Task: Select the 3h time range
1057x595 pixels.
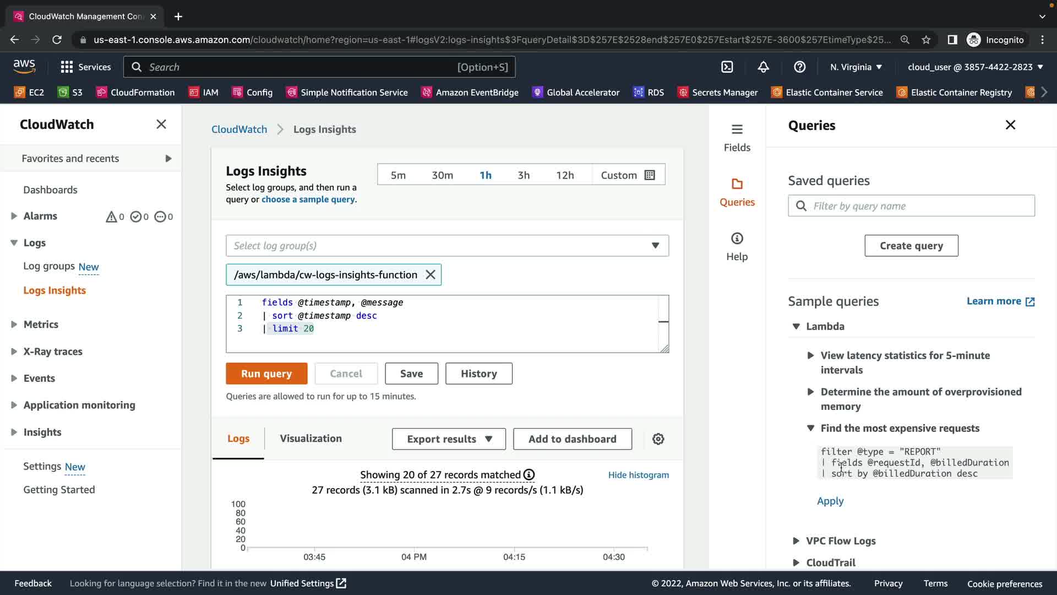Action: pos(523,175)
